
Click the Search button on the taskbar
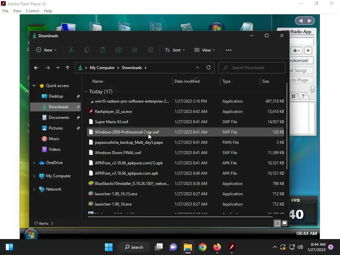[x=134, y=247]
